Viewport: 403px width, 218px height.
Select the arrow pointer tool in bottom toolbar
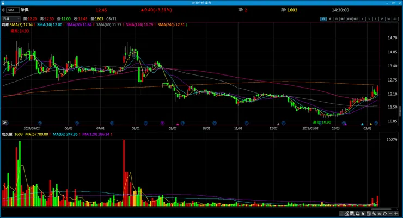click(363, 214)
